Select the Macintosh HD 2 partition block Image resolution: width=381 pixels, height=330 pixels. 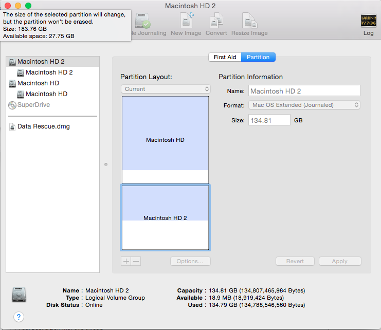165,217
